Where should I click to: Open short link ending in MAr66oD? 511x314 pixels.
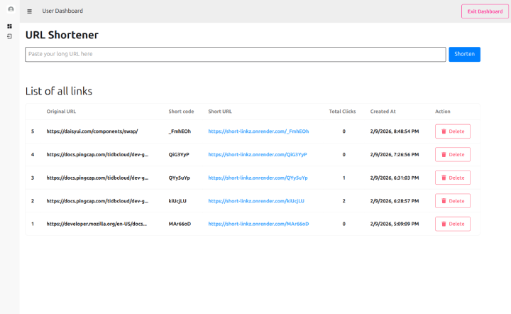point(258,224)
